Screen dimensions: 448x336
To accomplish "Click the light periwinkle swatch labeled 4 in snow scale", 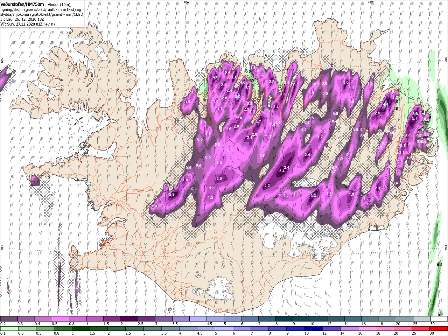I will (x=197, y=318).
